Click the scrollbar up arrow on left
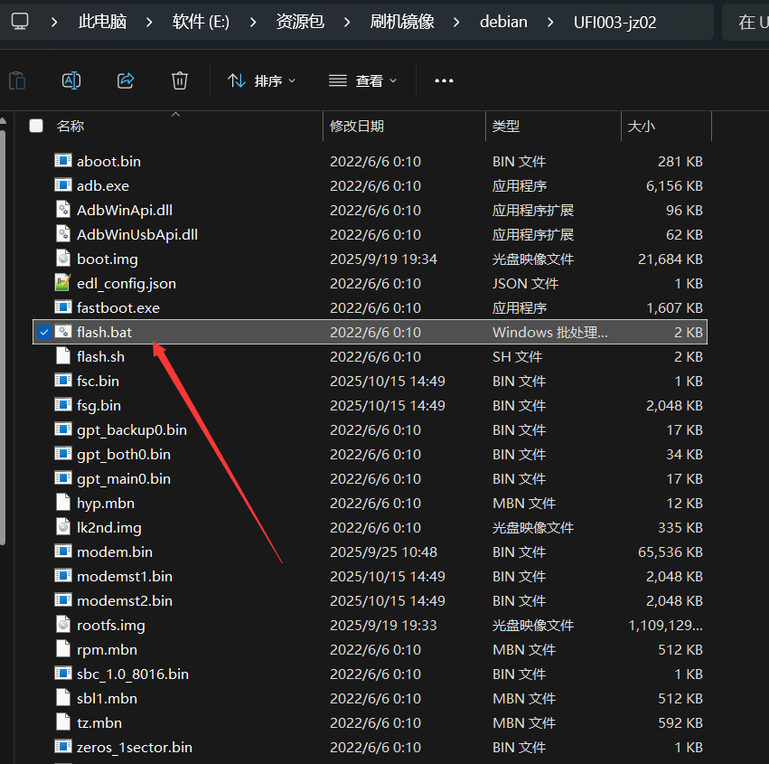 pyautogui.click(x=3, y=121)
